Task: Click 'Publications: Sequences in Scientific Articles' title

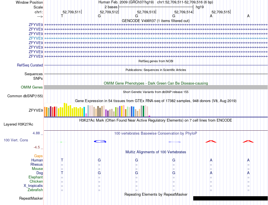Action: tap(156, 70)
